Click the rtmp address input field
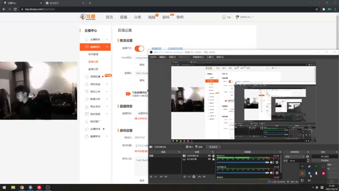Viewport: 339px width, 191px height. click(x=142, y=58)
